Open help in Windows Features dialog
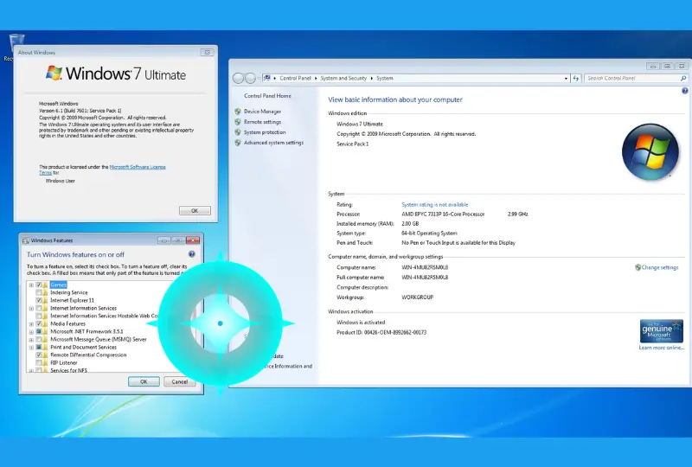This screenshot has height=467, width=692. tap(191, 254)
